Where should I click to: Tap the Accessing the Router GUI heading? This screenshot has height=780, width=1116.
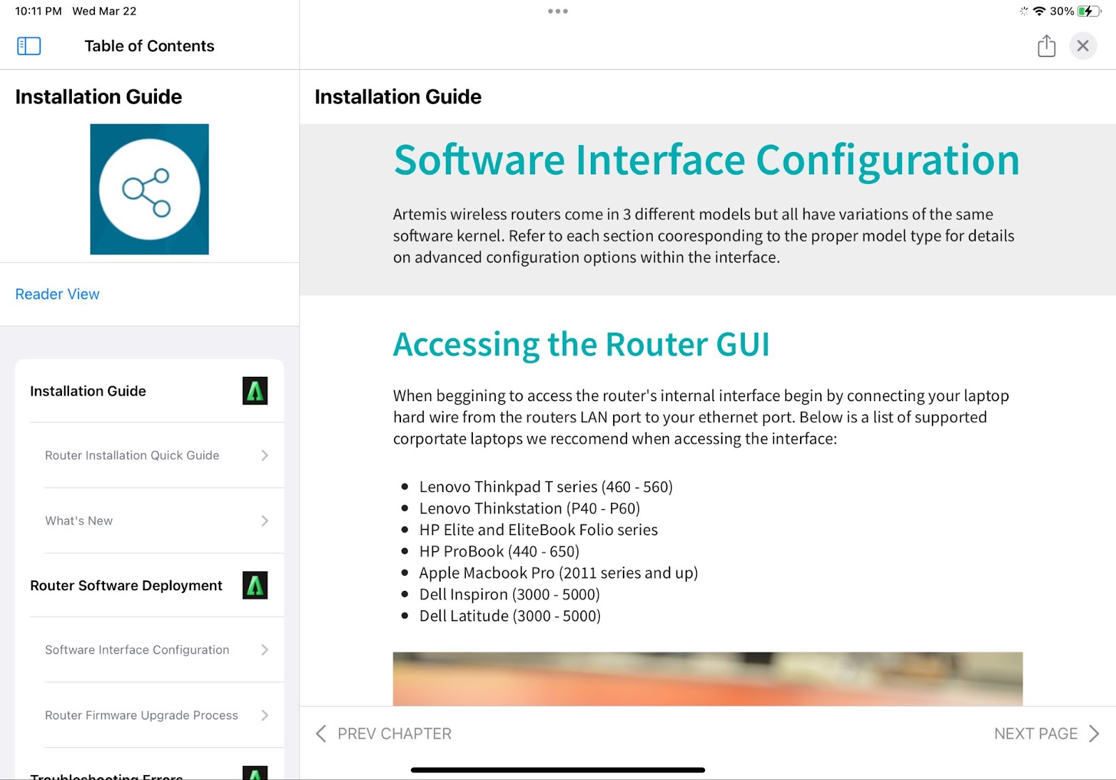581,345
